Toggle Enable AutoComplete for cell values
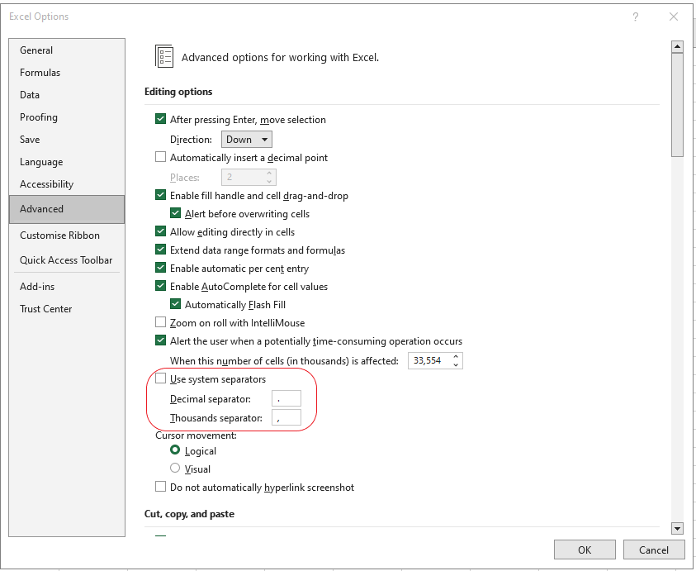696x571 pixels. tap(160, 286)
